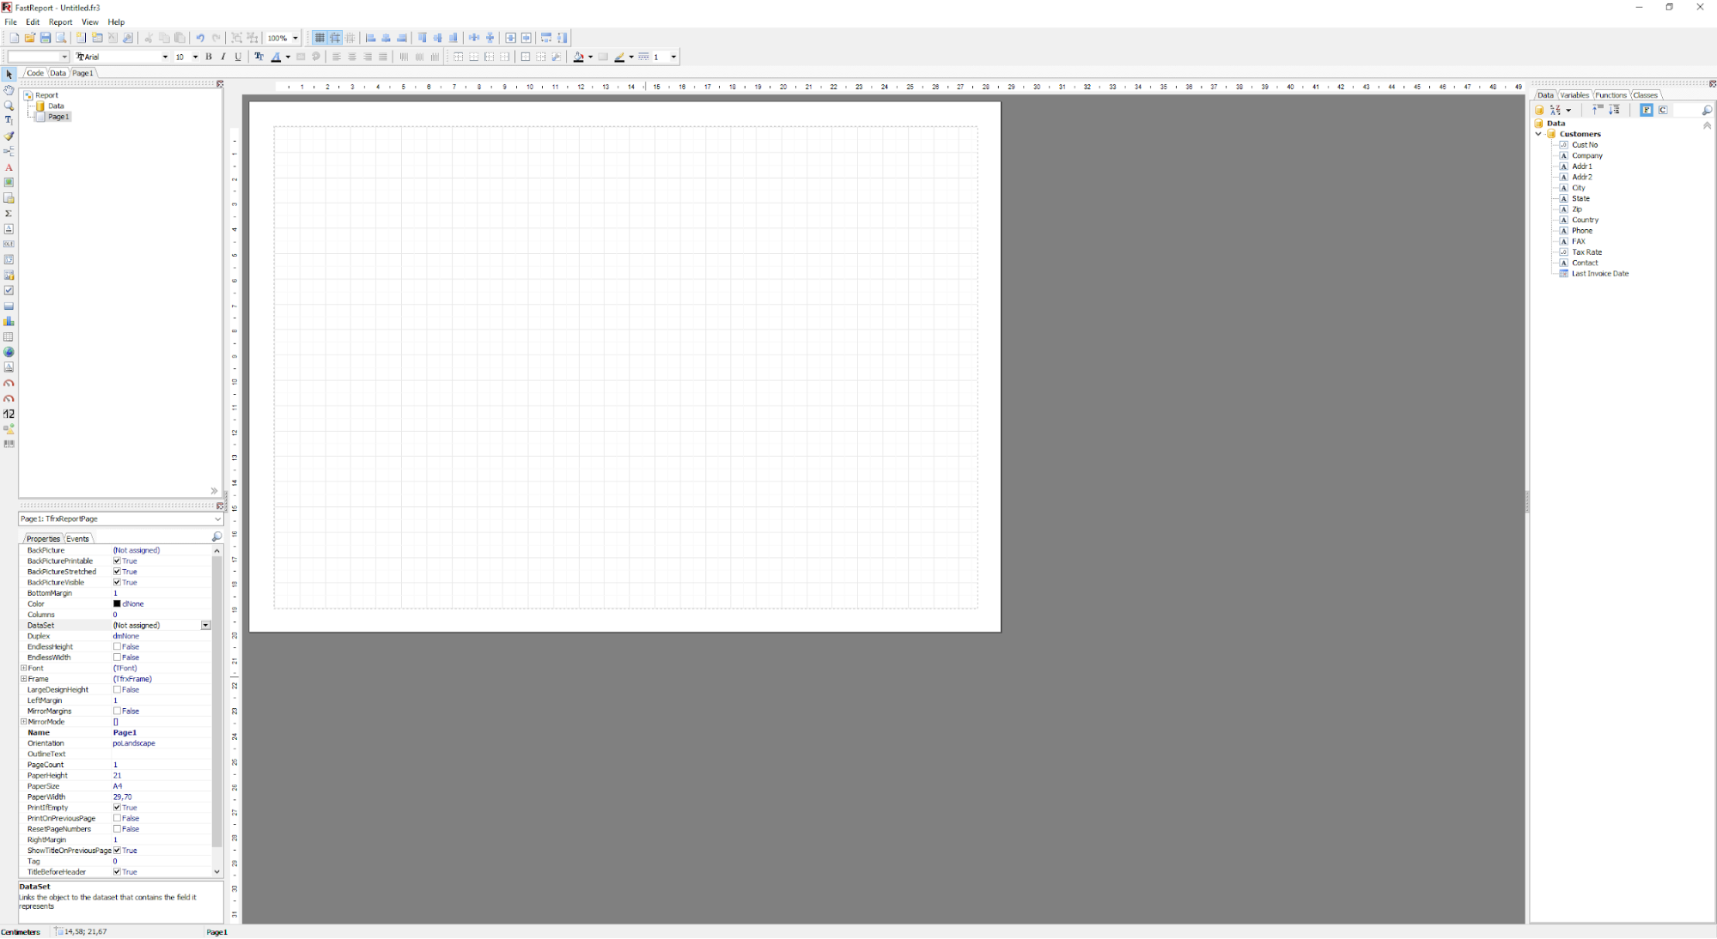The height and width of the screenshot is (939, 1717).
Task: Create a new report from toolbar
Action: click(14, 38)
